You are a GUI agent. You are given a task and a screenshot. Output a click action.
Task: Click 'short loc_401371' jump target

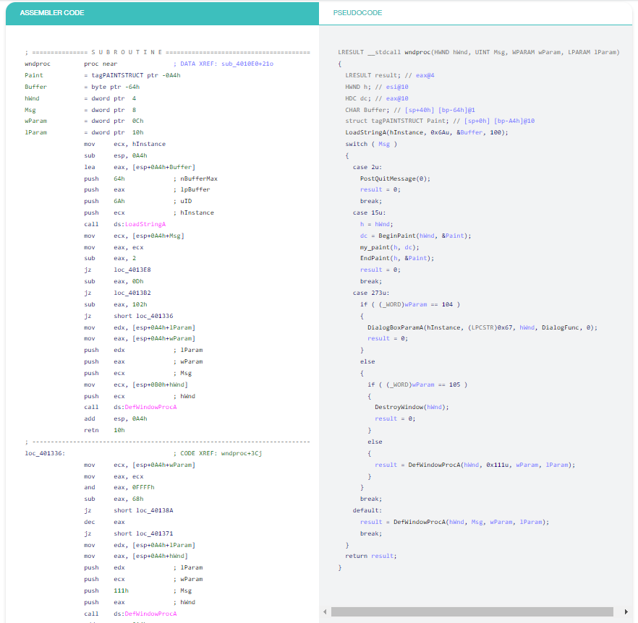143,533
